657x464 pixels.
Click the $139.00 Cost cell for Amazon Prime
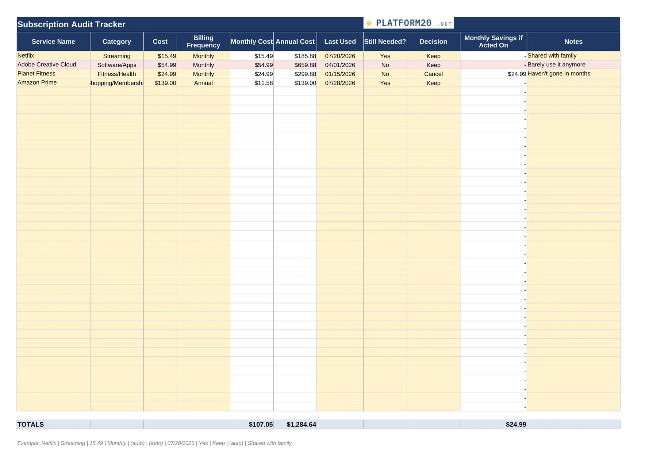pos(160,83)
